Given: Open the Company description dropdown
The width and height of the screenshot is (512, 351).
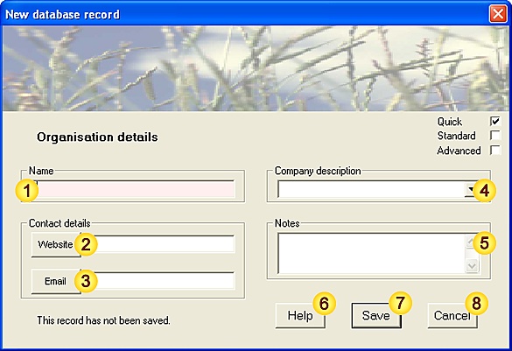Looking at the screenshot, I should click(x=472, y=189).
